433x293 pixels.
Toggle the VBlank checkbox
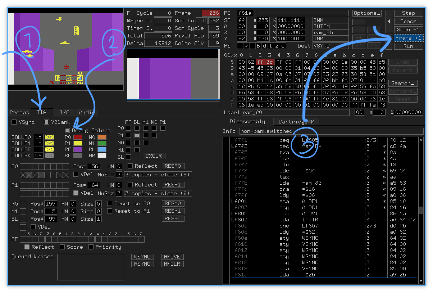pos(46,122)
